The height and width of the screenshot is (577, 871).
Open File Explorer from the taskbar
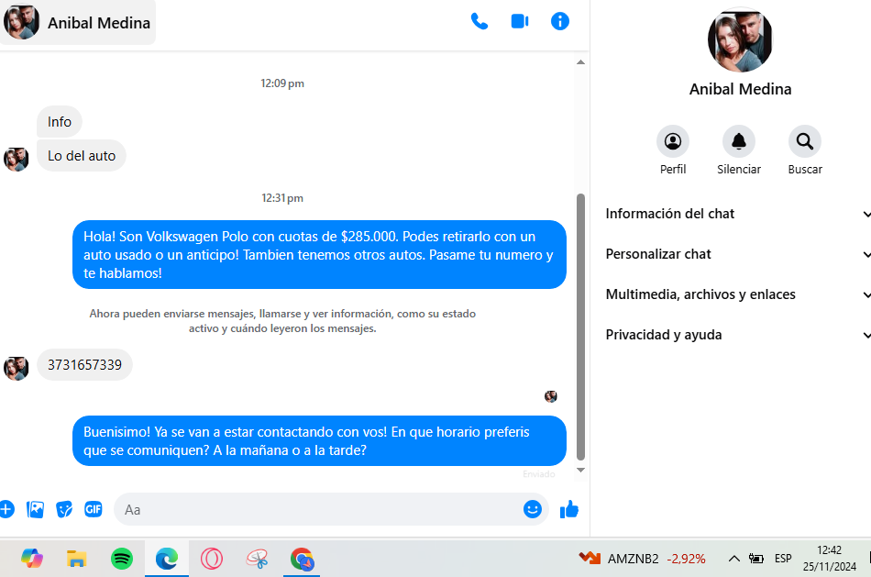(x=77, y=558)
